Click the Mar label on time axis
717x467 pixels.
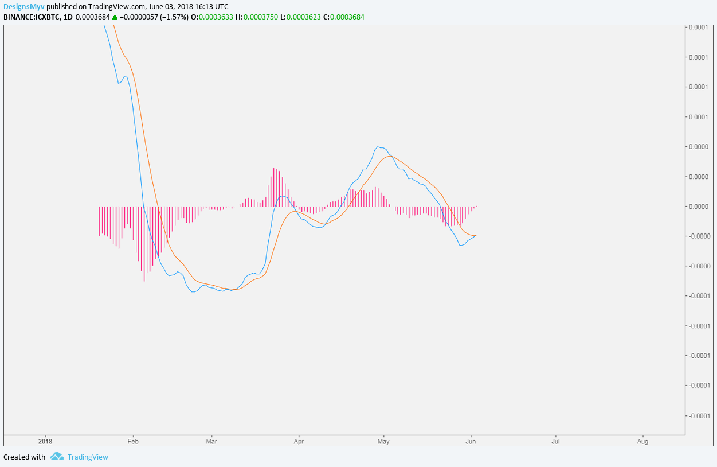pos(211,441)
